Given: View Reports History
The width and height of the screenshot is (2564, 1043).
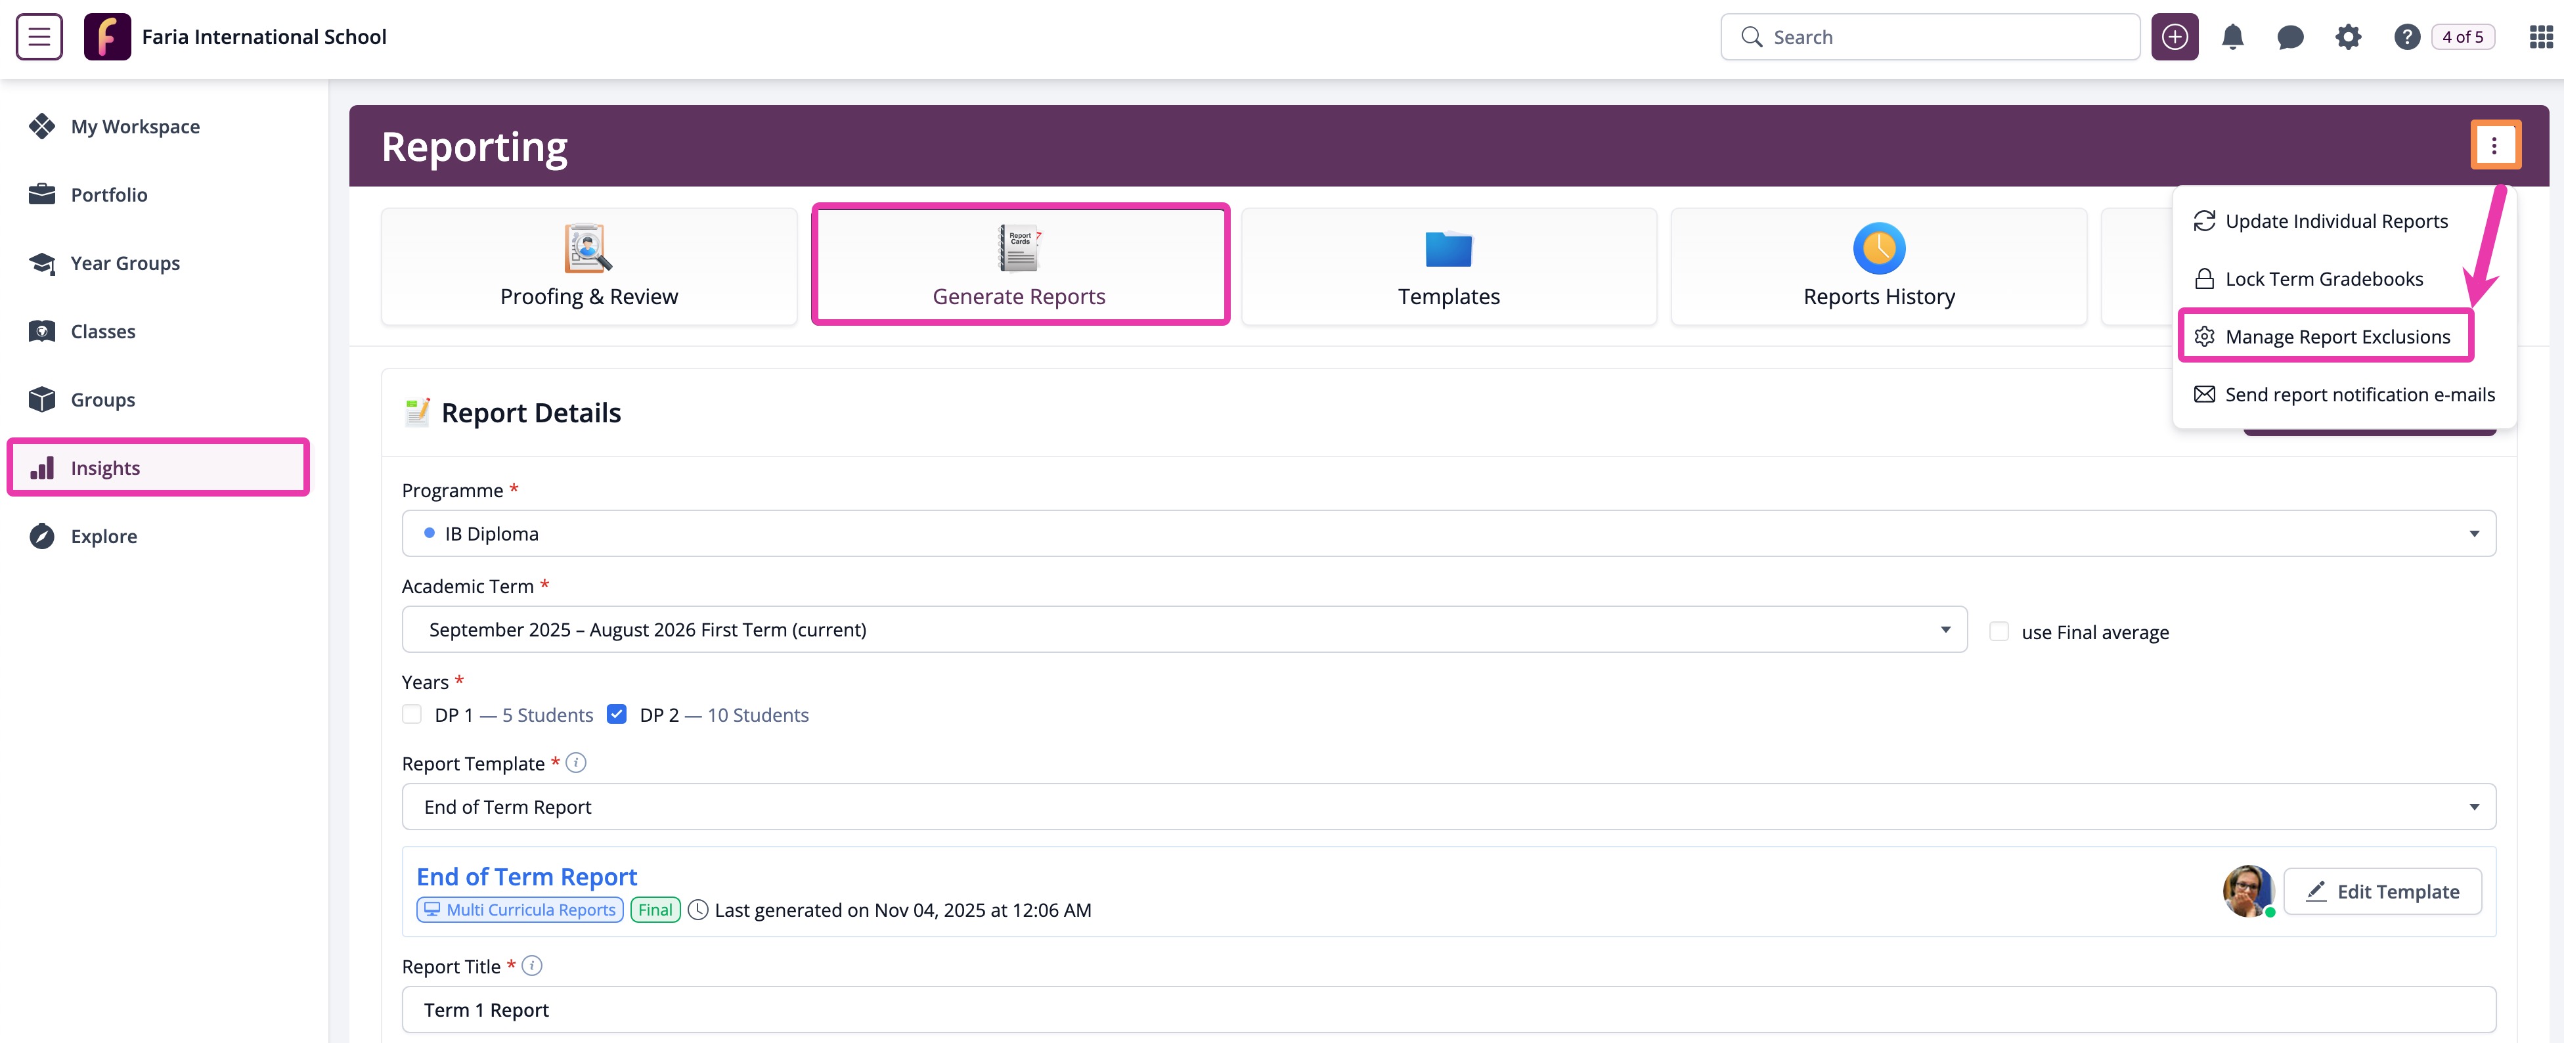Looking at the screenshot, I should [x=1877, y=266].
